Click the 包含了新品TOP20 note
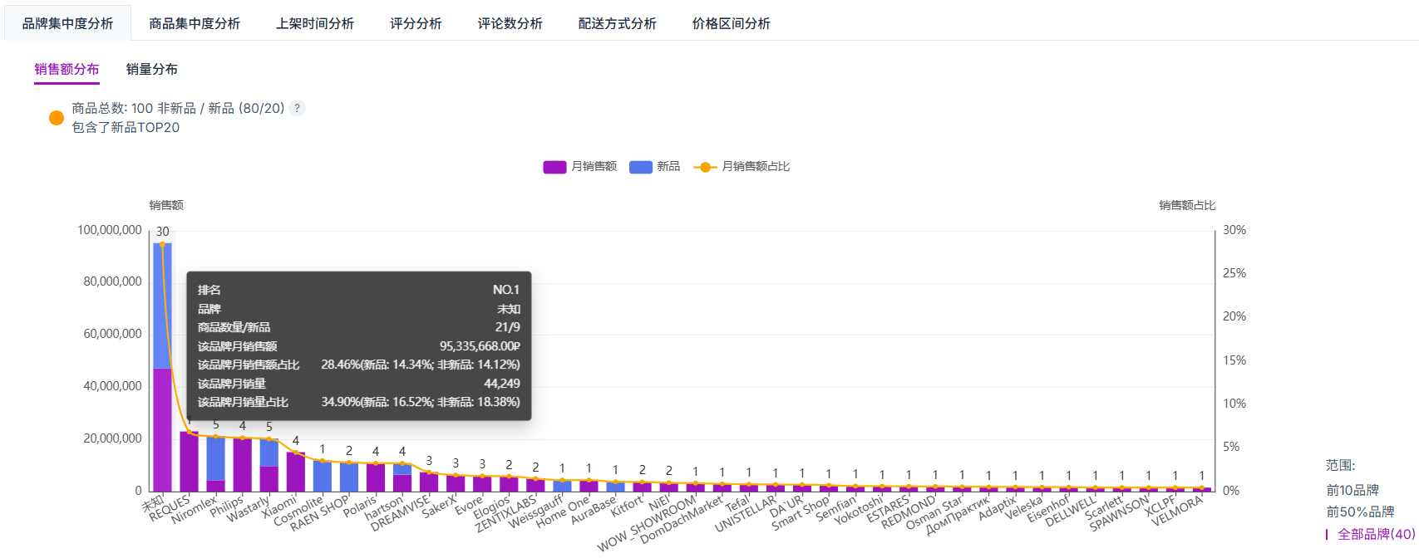 point(126,127)
